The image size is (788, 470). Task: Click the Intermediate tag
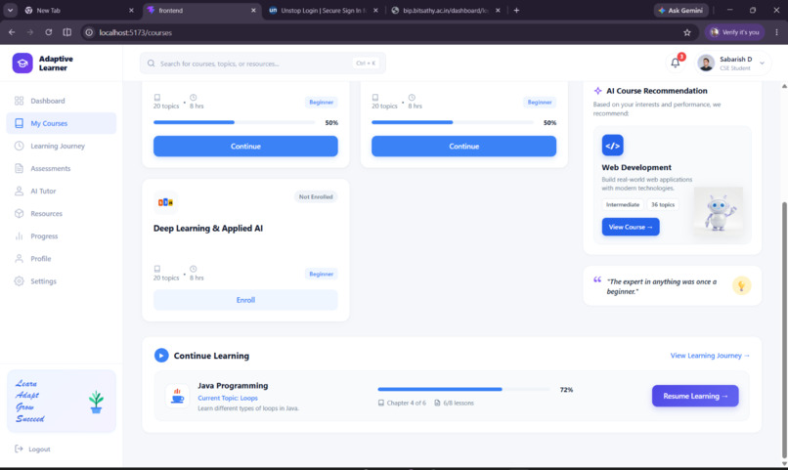point(622,205)
